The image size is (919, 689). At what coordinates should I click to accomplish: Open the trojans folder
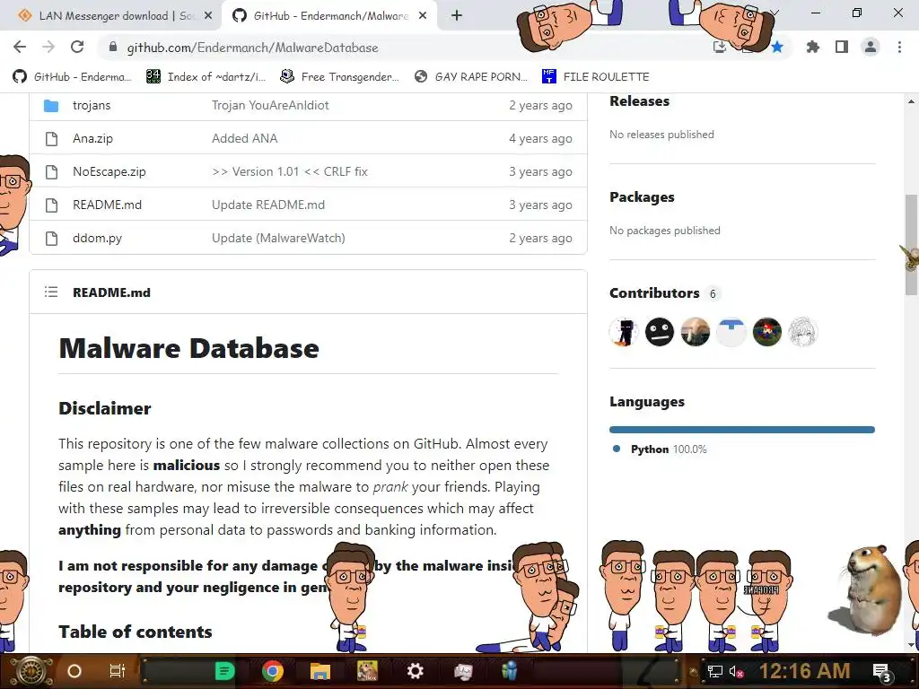tap(92, 106)
